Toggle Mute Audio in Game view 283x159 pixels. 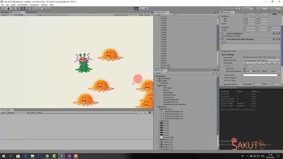133,15
